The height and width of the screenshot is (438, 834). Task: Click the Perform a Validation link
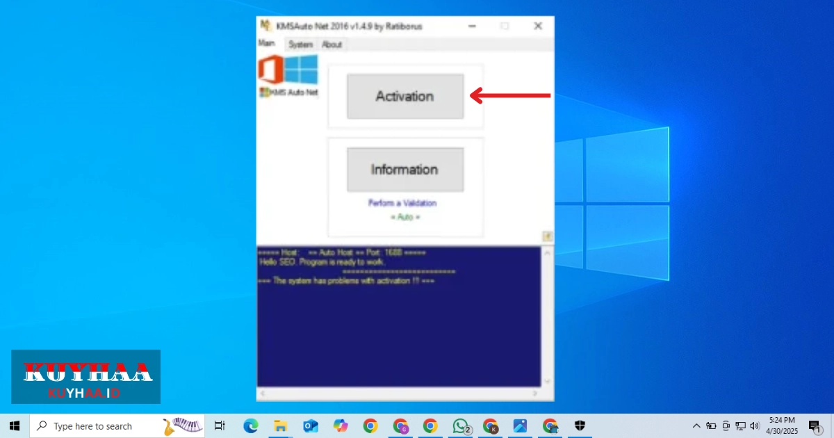point(402,203)
